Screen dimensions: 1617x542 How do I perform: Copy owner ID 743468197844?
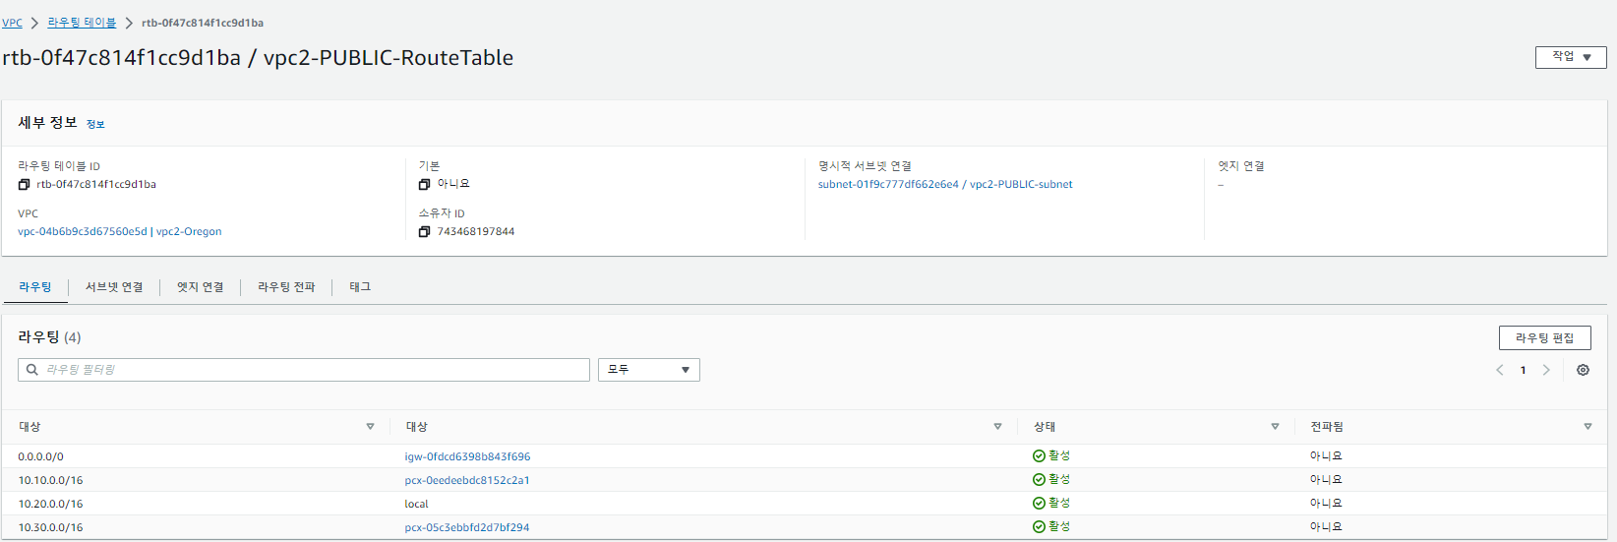coord(425,232)
